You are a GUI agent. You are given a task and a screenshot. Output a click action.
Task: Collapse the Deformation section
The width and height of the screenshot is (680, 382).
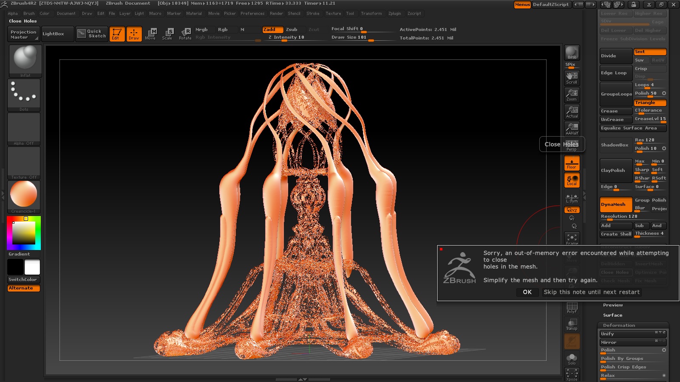(619, 326)
